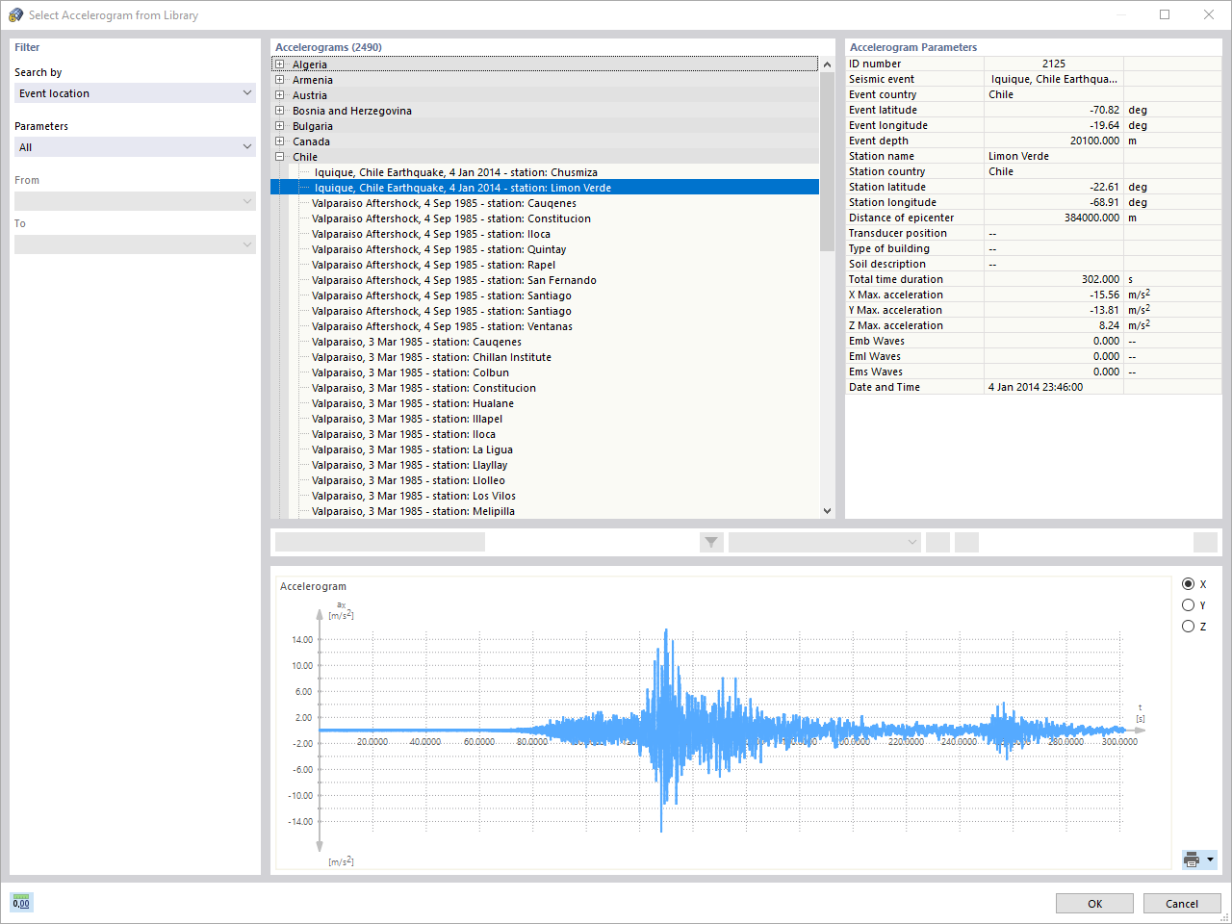This screenshot has width=1232, height=924.
Task: Select Valparaiso Aftershock, station Rapel
Action: pyautogui.click(x=433, y=265)
